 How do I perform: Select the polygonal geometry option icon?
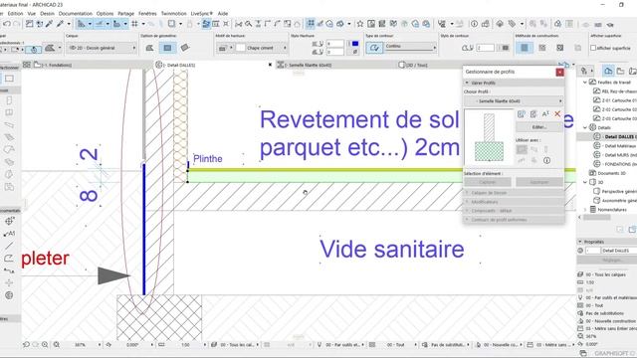[x=150, y=48]
